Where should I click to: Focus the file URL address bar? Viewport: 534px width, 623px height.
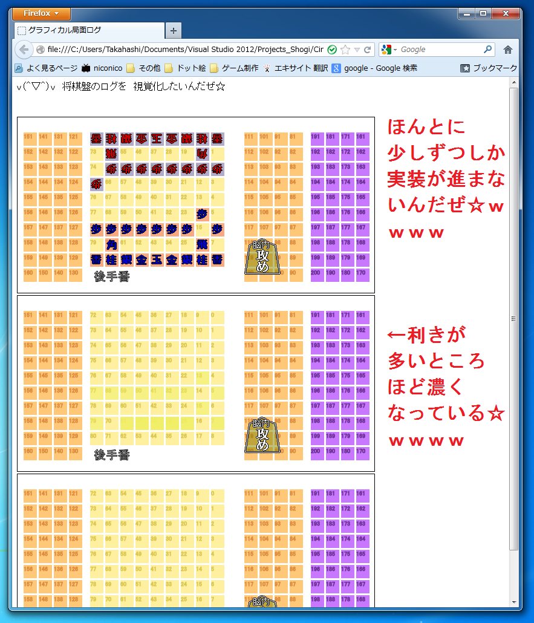(186, 50)
